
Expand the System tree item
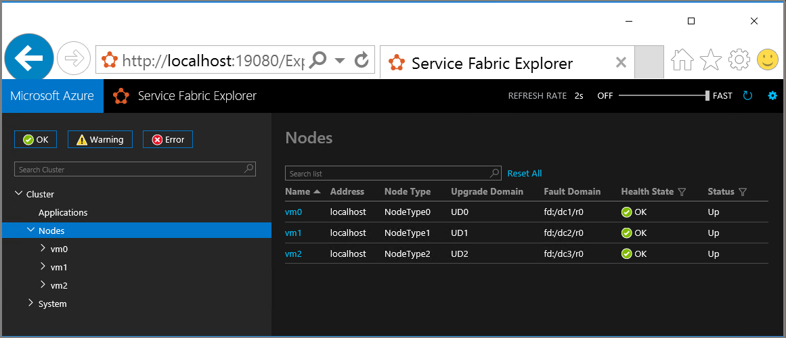31,304
